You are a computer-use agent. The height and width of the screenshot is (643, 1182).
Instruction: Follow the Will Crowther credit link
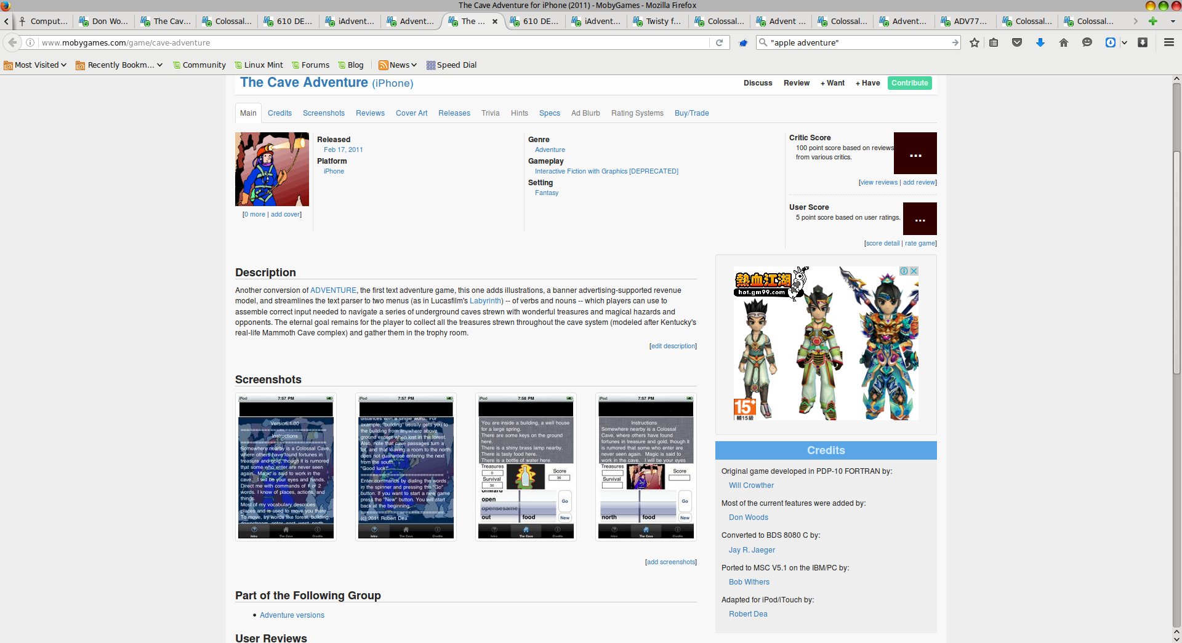pos(751,485)
